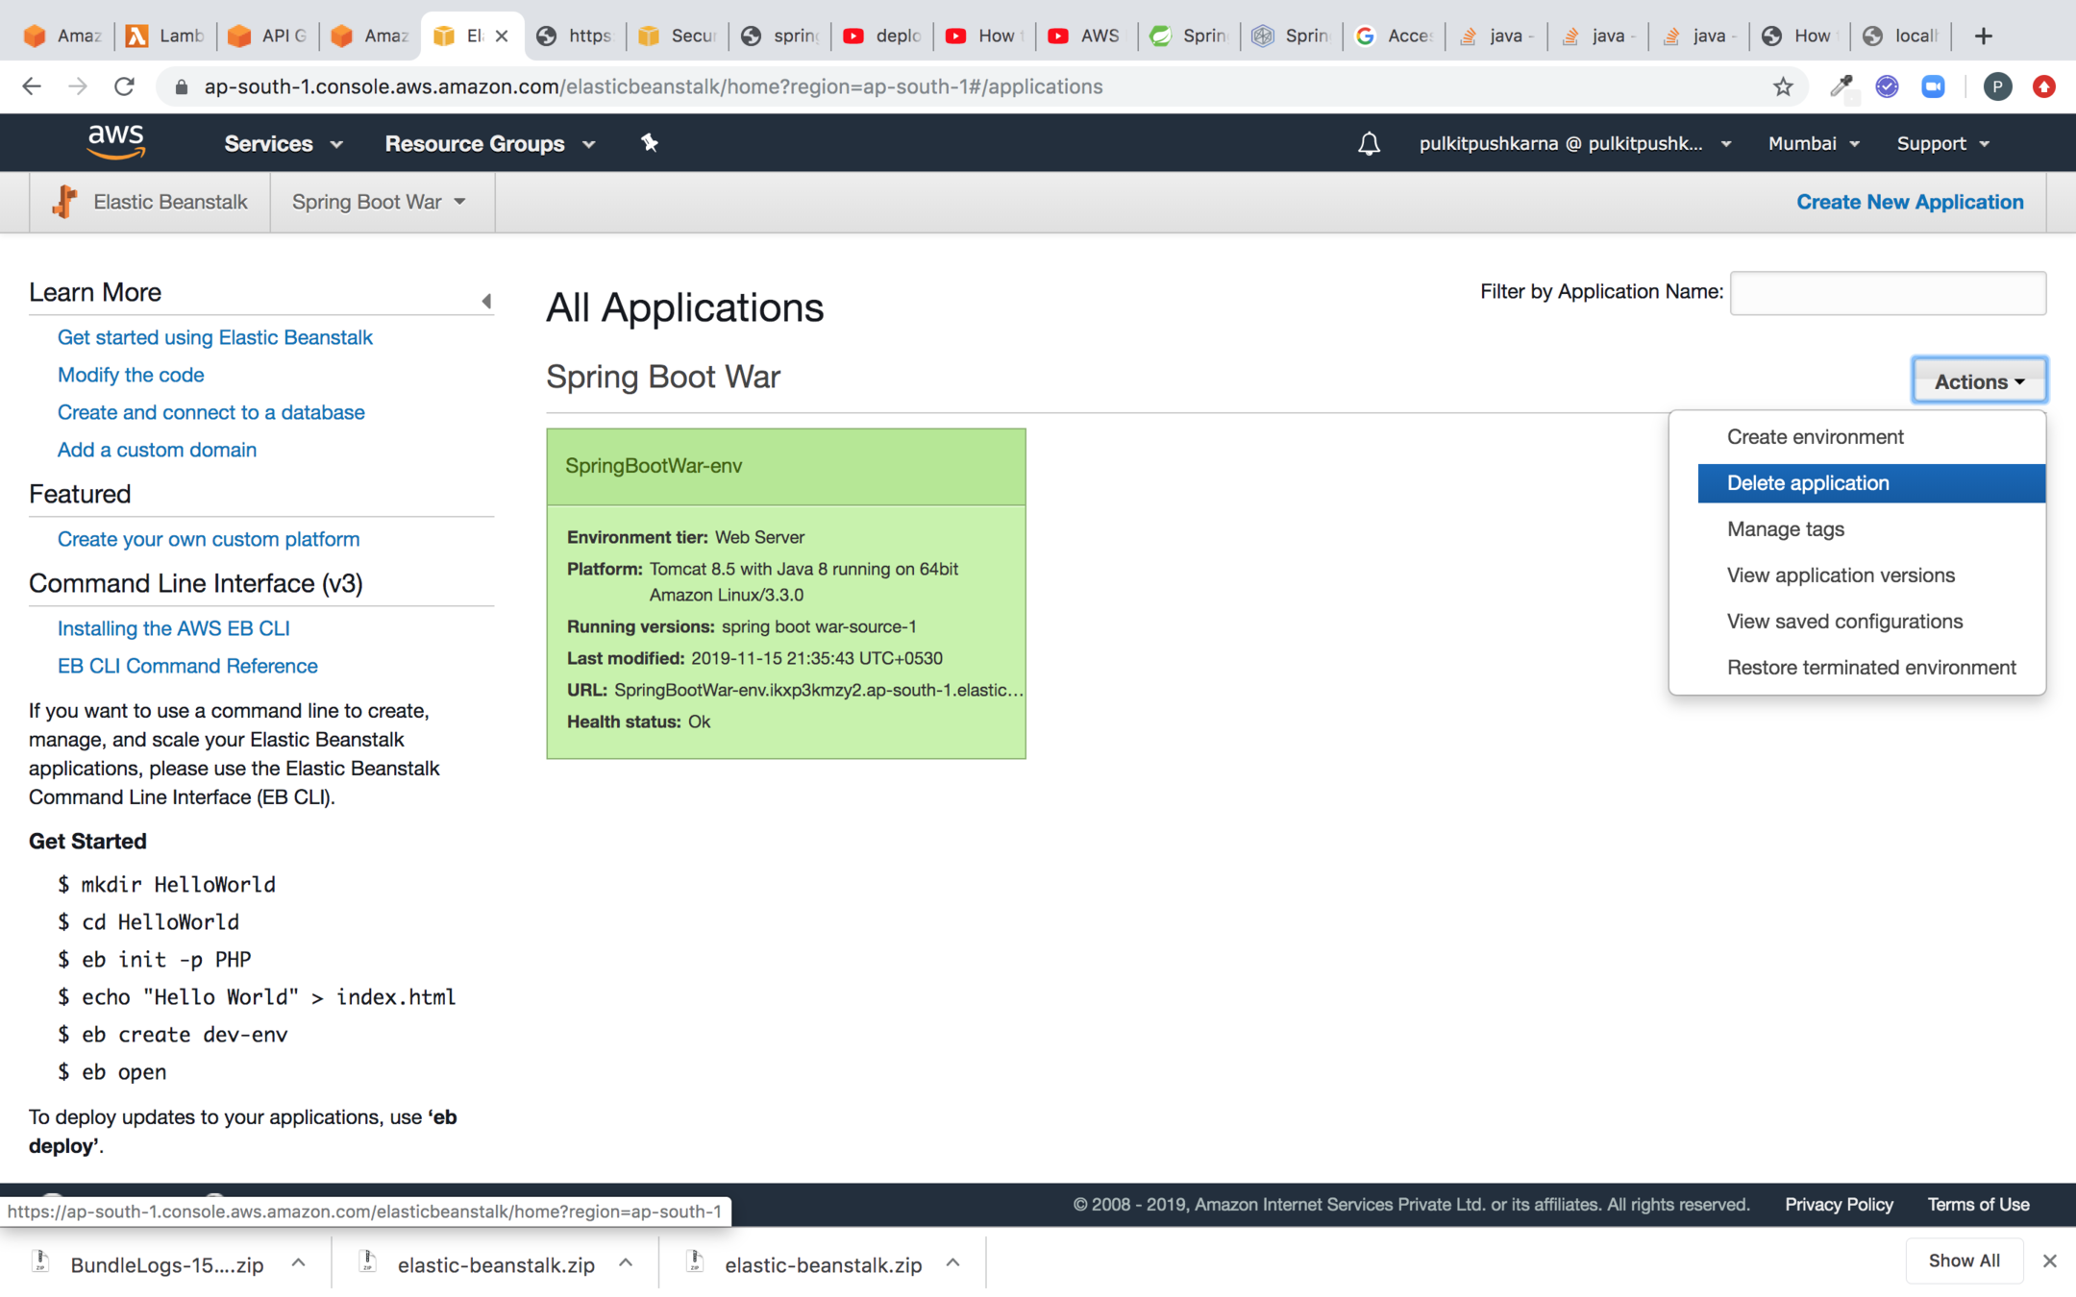2076x1297 pixels.
Task: Click Create New Application link
Action: point(1909,202)
